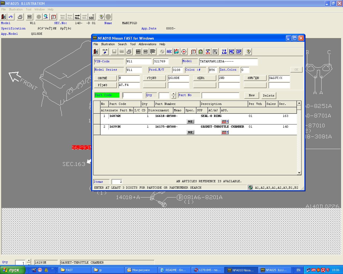Click the Part Code input field
The height and width of the screenshot is (274, 343).
coord(132,95)
